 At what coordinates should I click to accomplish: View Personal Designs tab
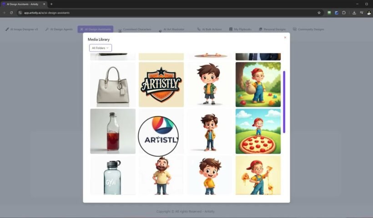click(x=272, y=30)
